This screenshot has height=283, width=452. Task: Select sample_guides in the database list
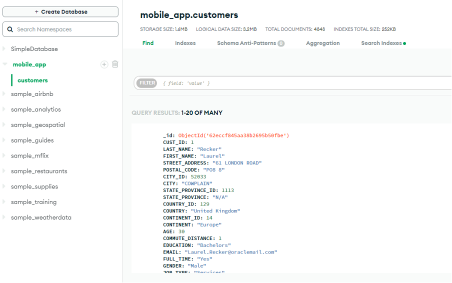[32, 140]
